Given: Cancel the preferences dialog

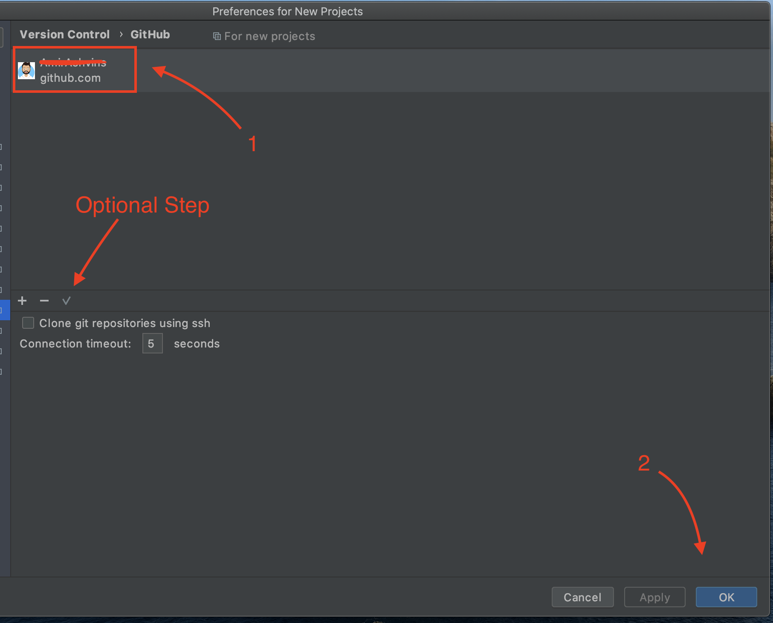Looking at the screenshot, I should [x=582, y=597].
